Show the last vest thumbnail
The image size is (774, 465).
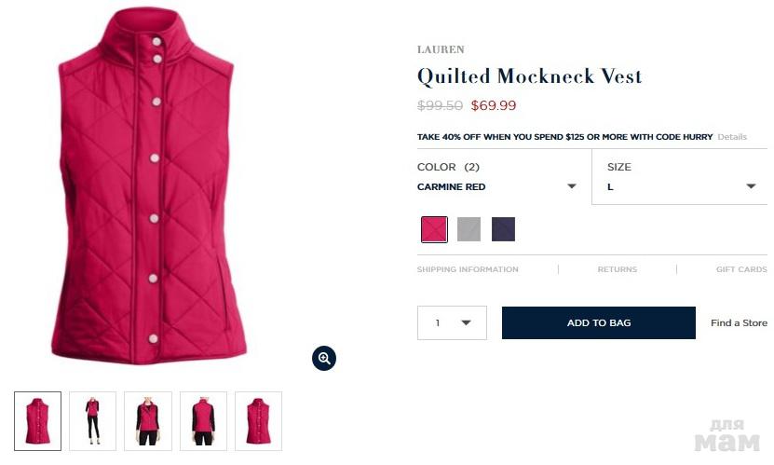click(x=259, y=421)
